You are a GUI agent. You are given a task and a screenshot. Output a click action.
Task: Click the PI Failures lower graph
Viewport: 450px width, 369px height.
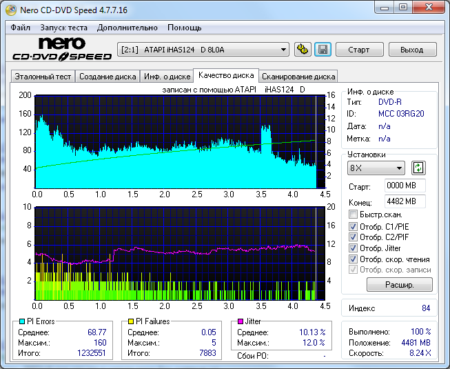pyautogui.click(x=180, y=254)
